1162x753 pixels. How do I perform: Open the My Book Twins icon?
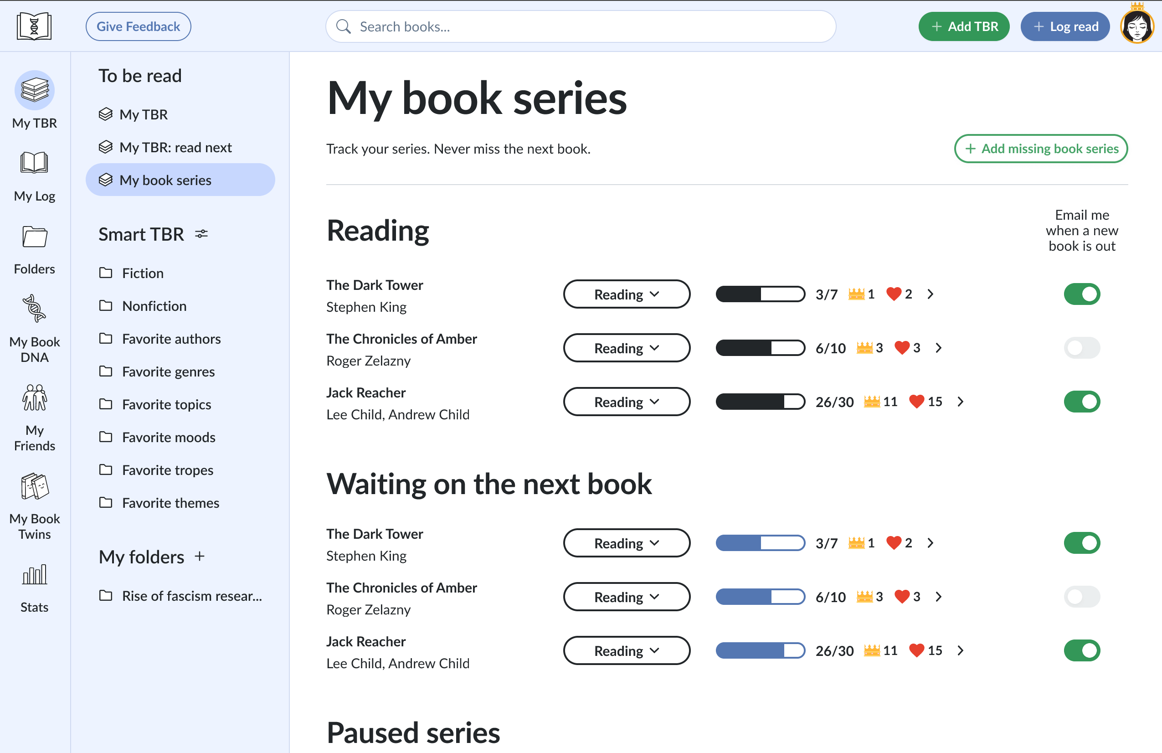[x=34, y=486]
